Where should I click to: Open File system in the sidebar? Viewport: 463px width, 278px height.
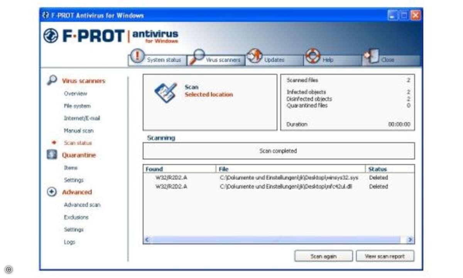point(77,106)
